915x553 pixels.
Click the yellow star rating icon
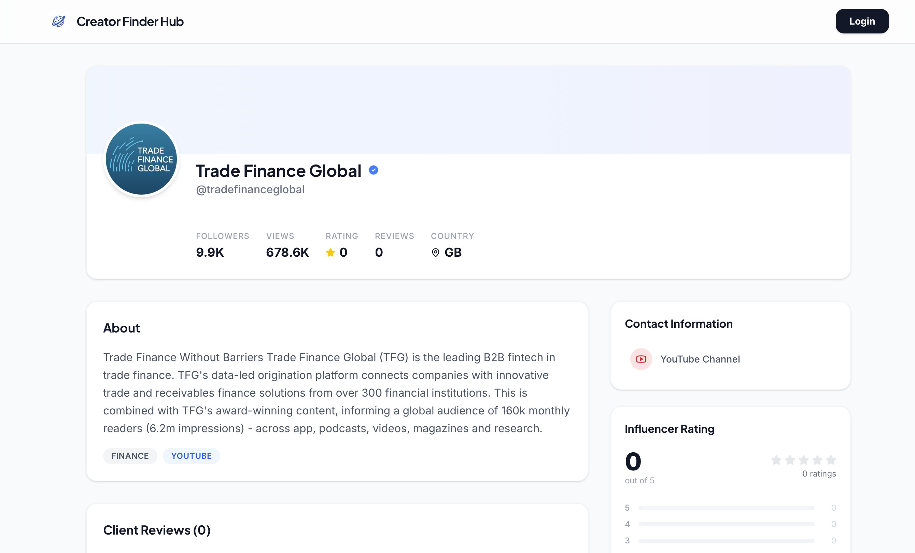pos(330,252)
